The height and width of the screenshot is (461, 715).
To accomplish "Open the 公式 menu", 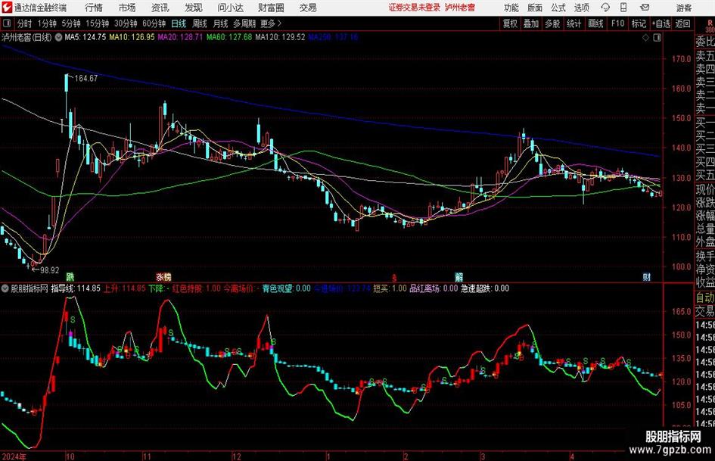I will tap(558, 8).
